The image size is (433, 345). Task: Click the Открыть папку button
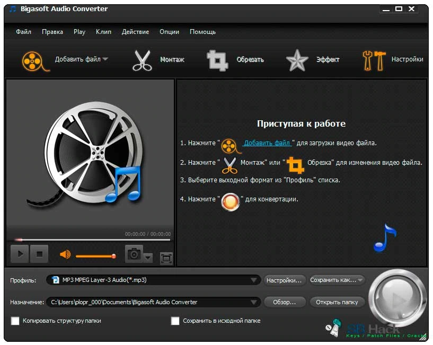pos(337,302)
